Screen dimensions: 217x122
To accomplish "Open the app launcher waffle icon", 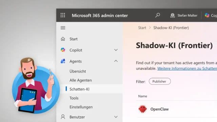I will click(63, 15).
